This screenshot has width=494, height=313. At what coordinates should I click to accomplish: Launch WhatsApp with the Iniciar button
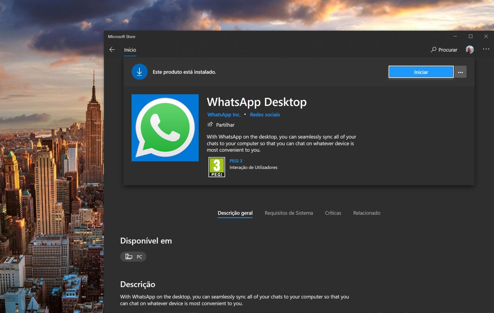click(421, 72)
